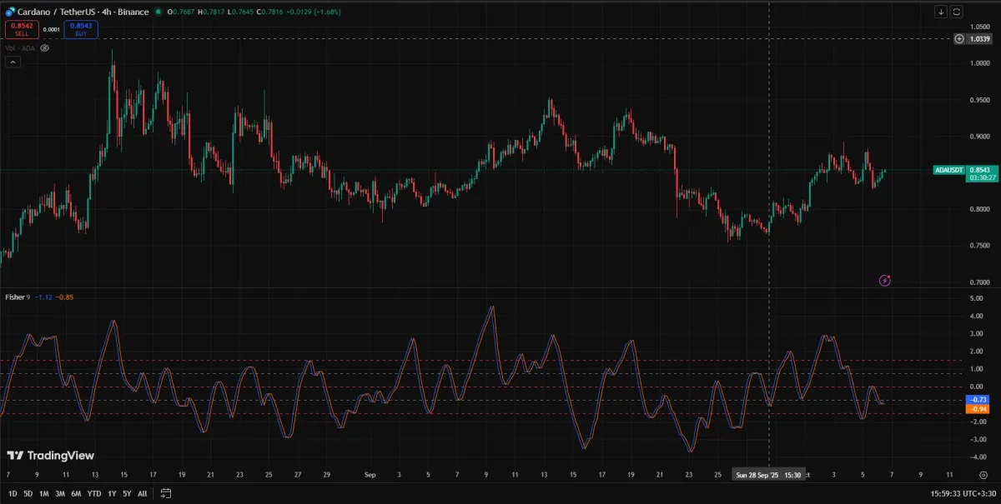Screen dimensions: 1001x504
Task: Open the Go to date calendar icon
Action: (166, 493)
